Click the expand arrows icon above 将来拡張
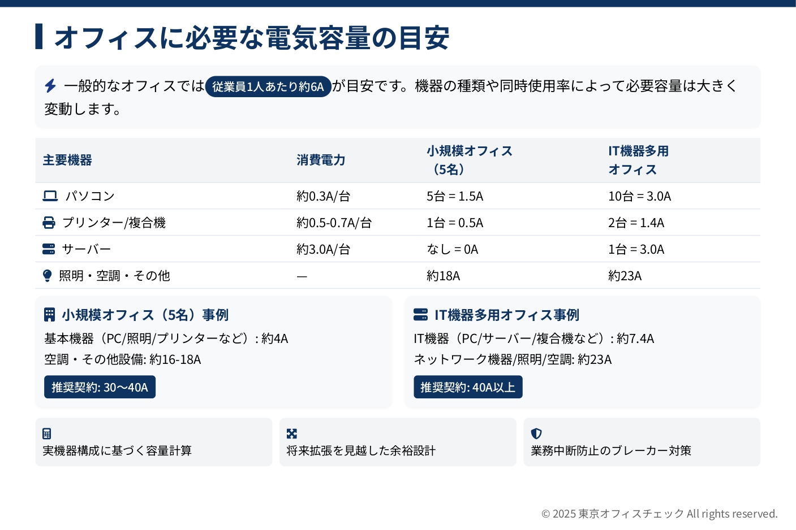 (292, 433)
